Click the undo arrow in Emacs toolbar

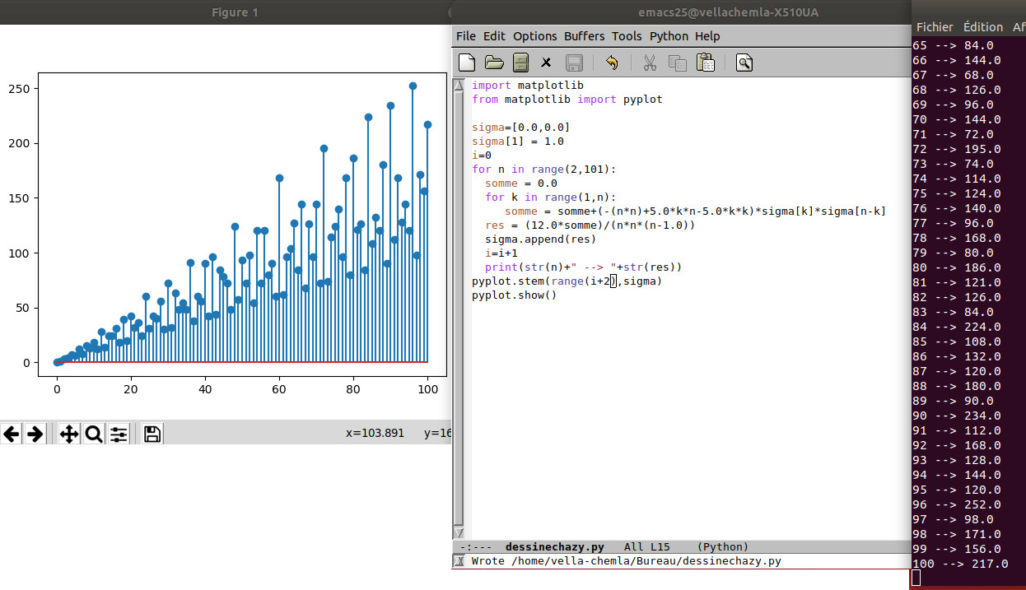(611, 63)
